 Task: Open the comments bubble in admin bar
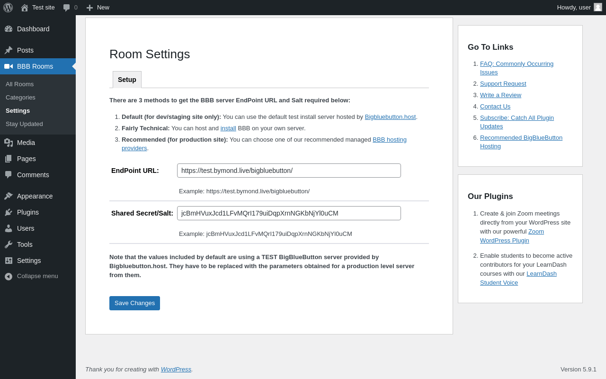67,8
